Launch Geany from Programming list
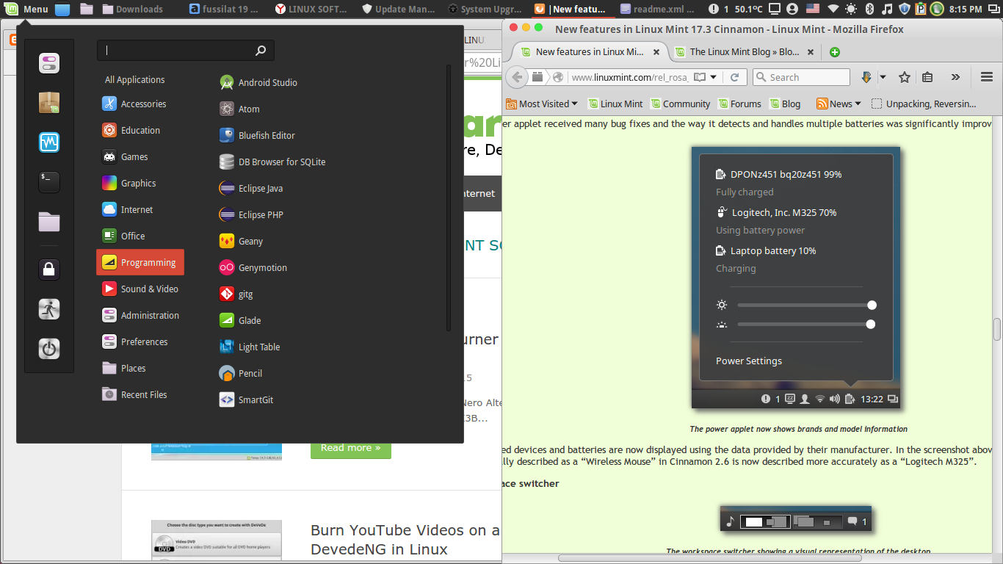1003x564 pixels. (x=241, y=242)
